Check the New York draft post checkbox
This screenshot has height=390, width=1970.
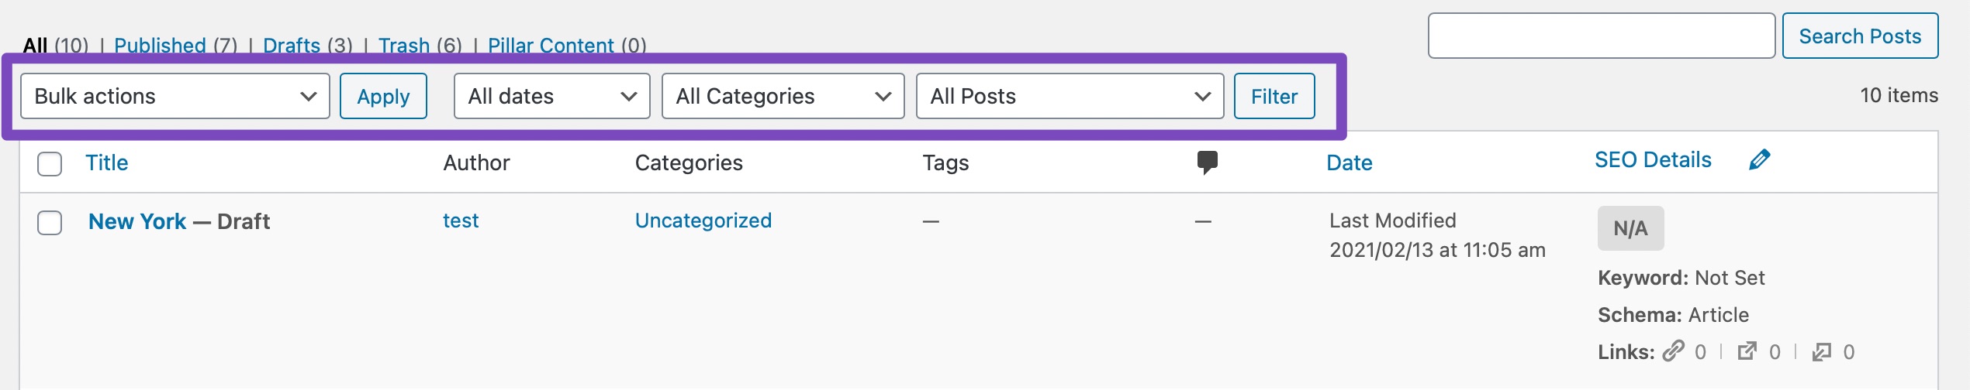click(x=50, y=222)
